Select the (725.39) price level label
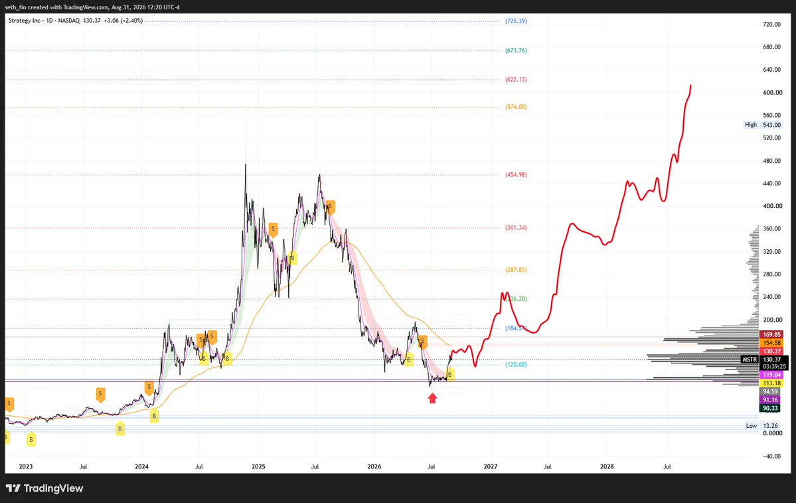This screenshot has height=503, width=796. [516, 21]
